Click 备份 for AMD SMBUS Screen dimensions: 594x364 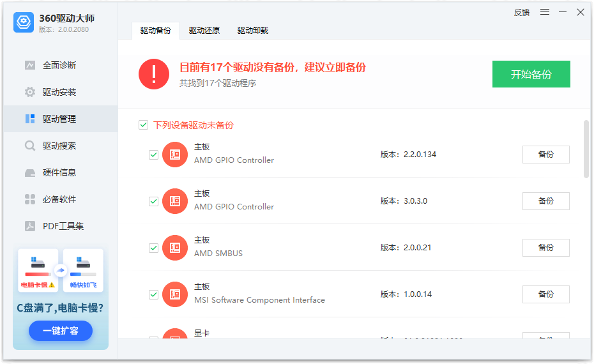pos(546,248)
